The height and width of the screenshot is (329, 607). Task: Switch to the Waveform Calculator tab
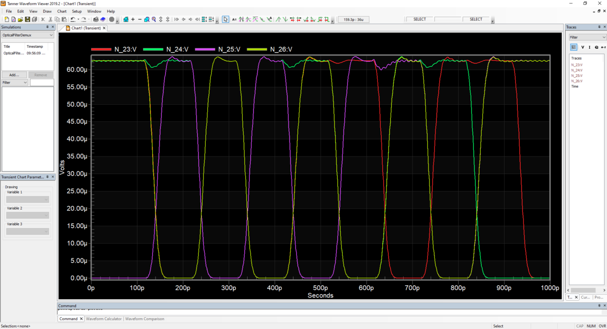(x=103, y=319)
